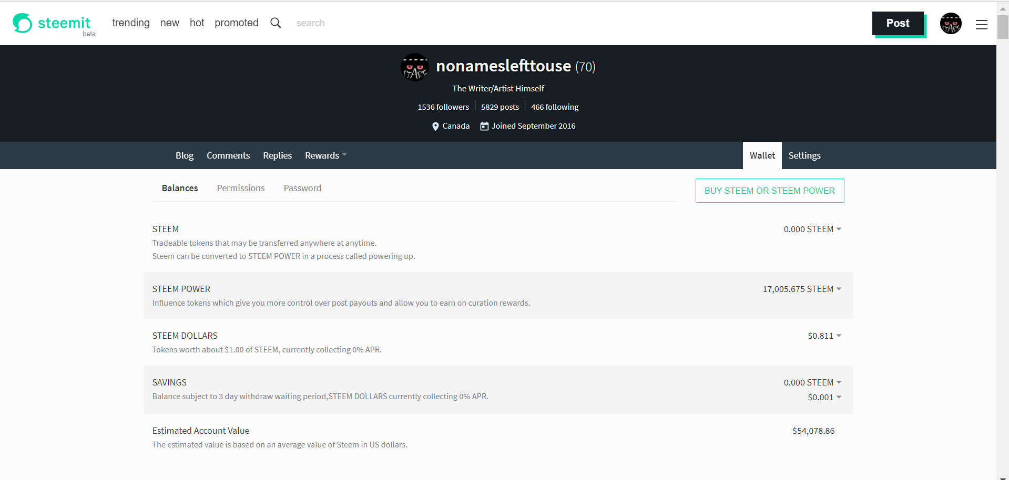The width and height of the screenshot is (1009, 480).
Task: Open the hot posts feed
Action: [x=197, y=23]
